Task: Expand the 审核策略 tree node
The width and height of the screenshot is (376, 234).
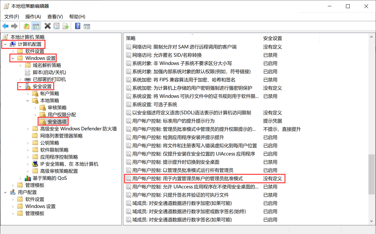Action: [x=35, y=107]
